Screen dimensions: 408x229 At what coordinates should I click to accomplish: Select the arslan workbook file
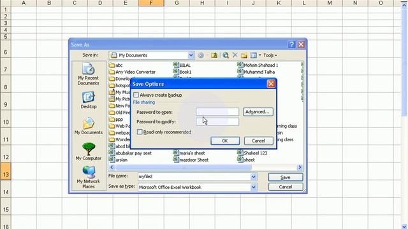click(118, 160)
